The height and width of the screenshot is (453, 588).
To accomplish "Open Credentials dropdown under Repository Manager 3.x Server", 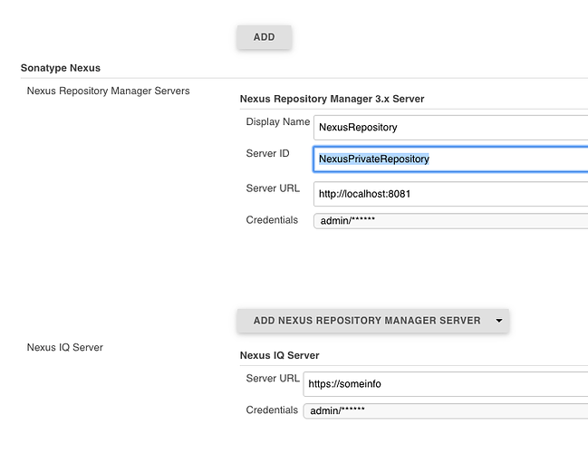I will 451,221.
